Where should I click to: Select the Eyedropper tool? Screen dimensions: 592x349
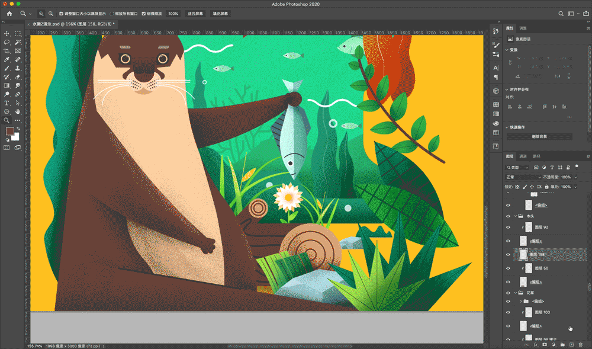click(x=7, y=60)
